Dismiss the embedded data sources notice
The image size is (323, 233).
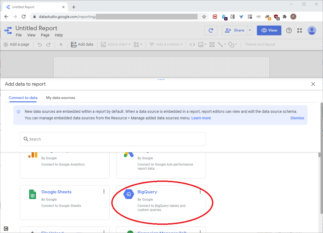click(297, 118)
